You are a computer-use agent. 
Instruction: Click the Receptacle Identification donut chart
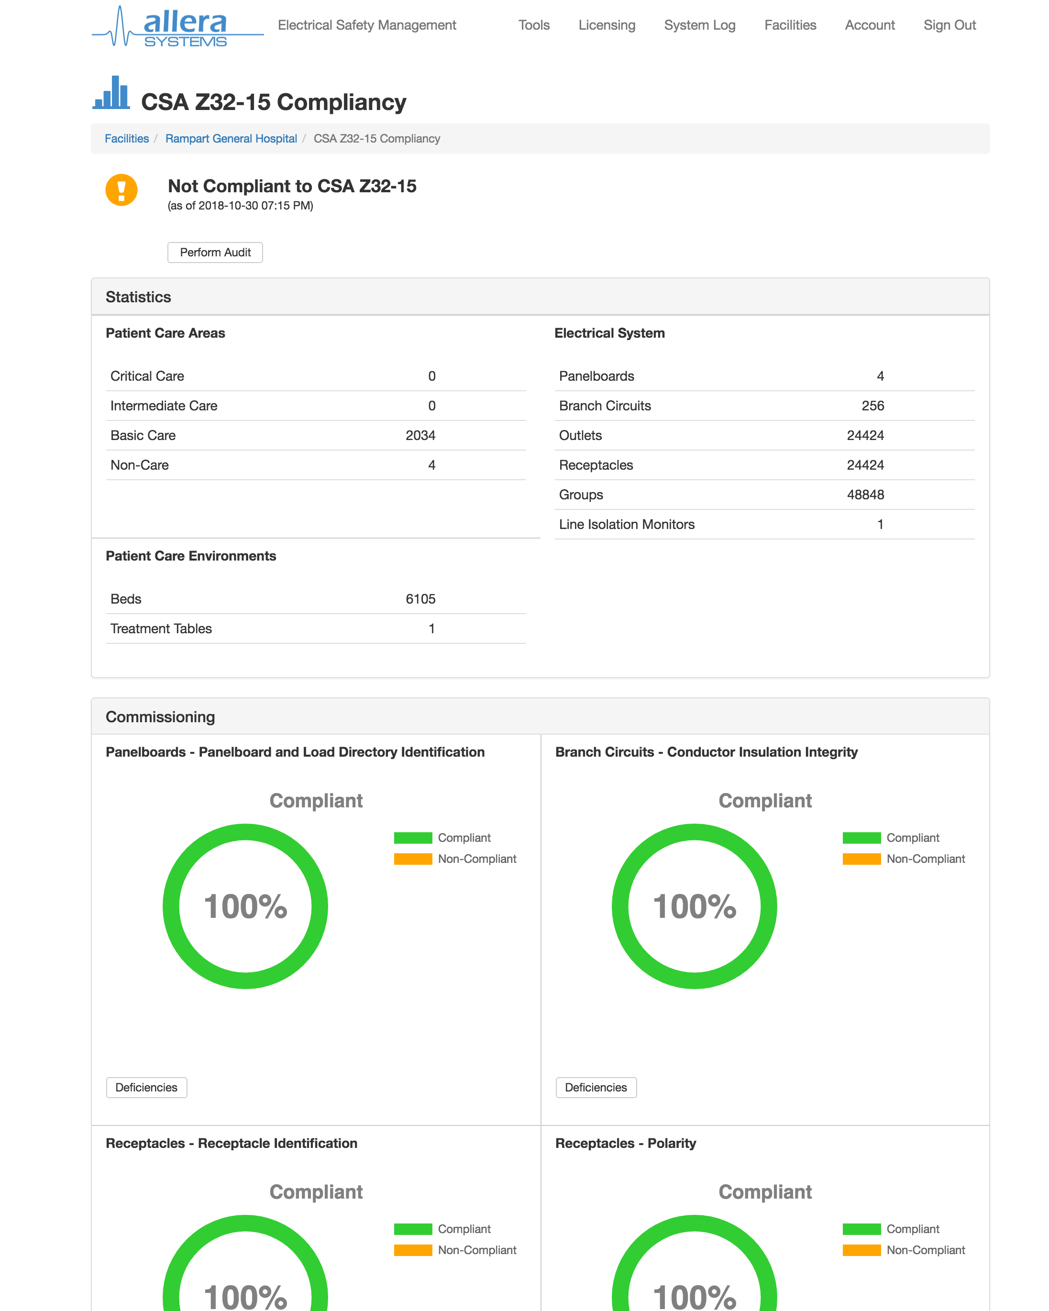coord(245,1263)
